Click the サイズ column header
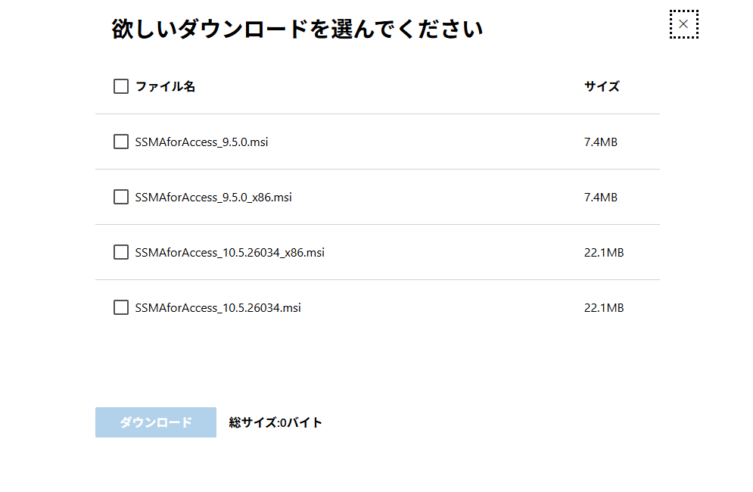This screenshot has height=492, width=753. click(602, 86)
